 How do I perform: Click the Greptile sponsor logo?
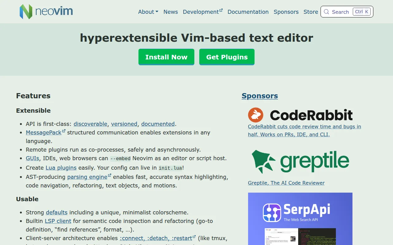tap(300, 161)
